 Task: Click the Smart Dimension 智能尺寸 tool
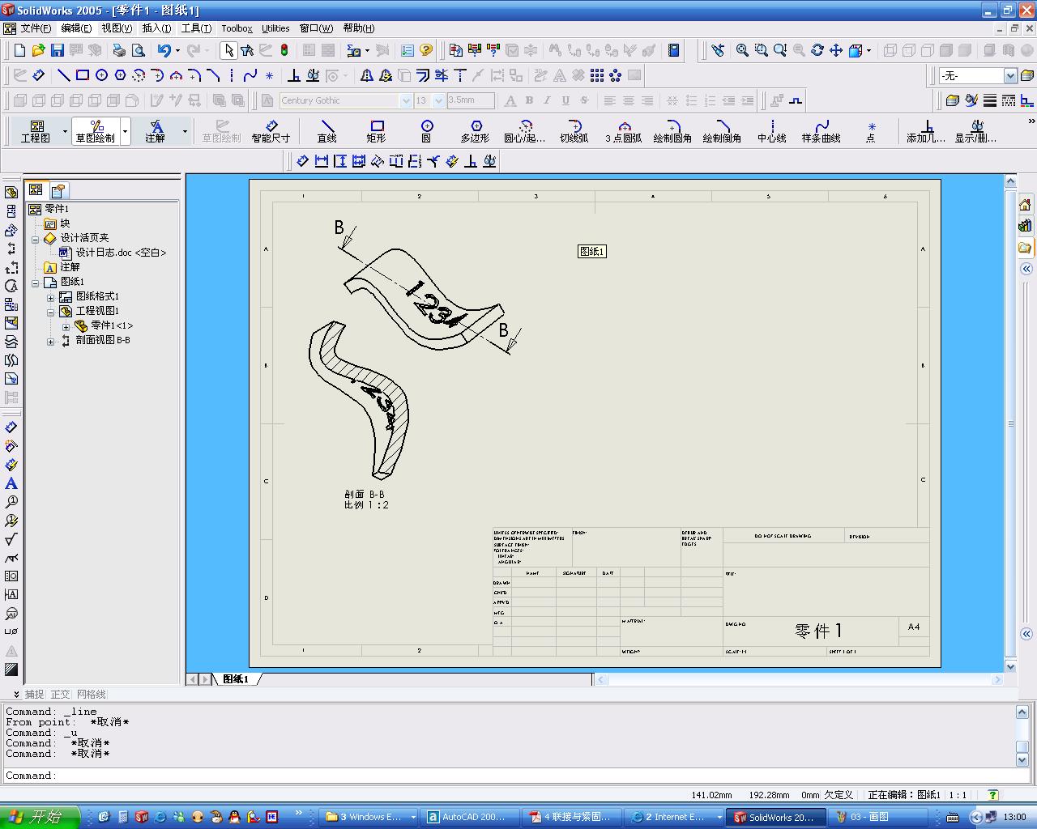[x=271, y=131]
